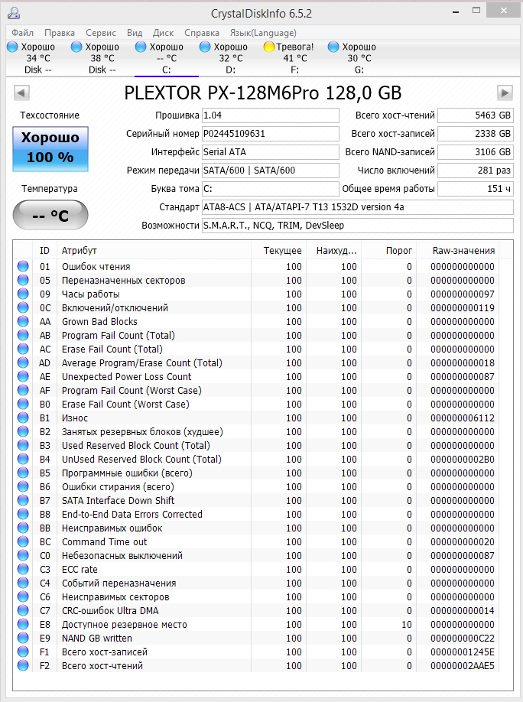This screenshot has height=702, width=523.
Task: Select the Unexpected Power Loss Count row
Action: pos(126,377)
